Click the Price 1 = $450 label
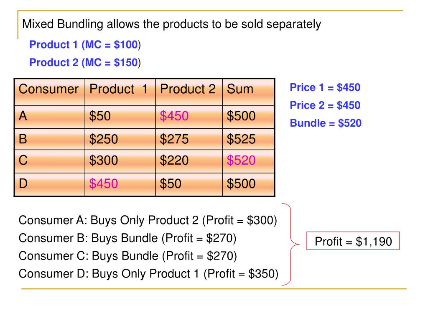This screenshot has height=321, width=428. (325, 88)
